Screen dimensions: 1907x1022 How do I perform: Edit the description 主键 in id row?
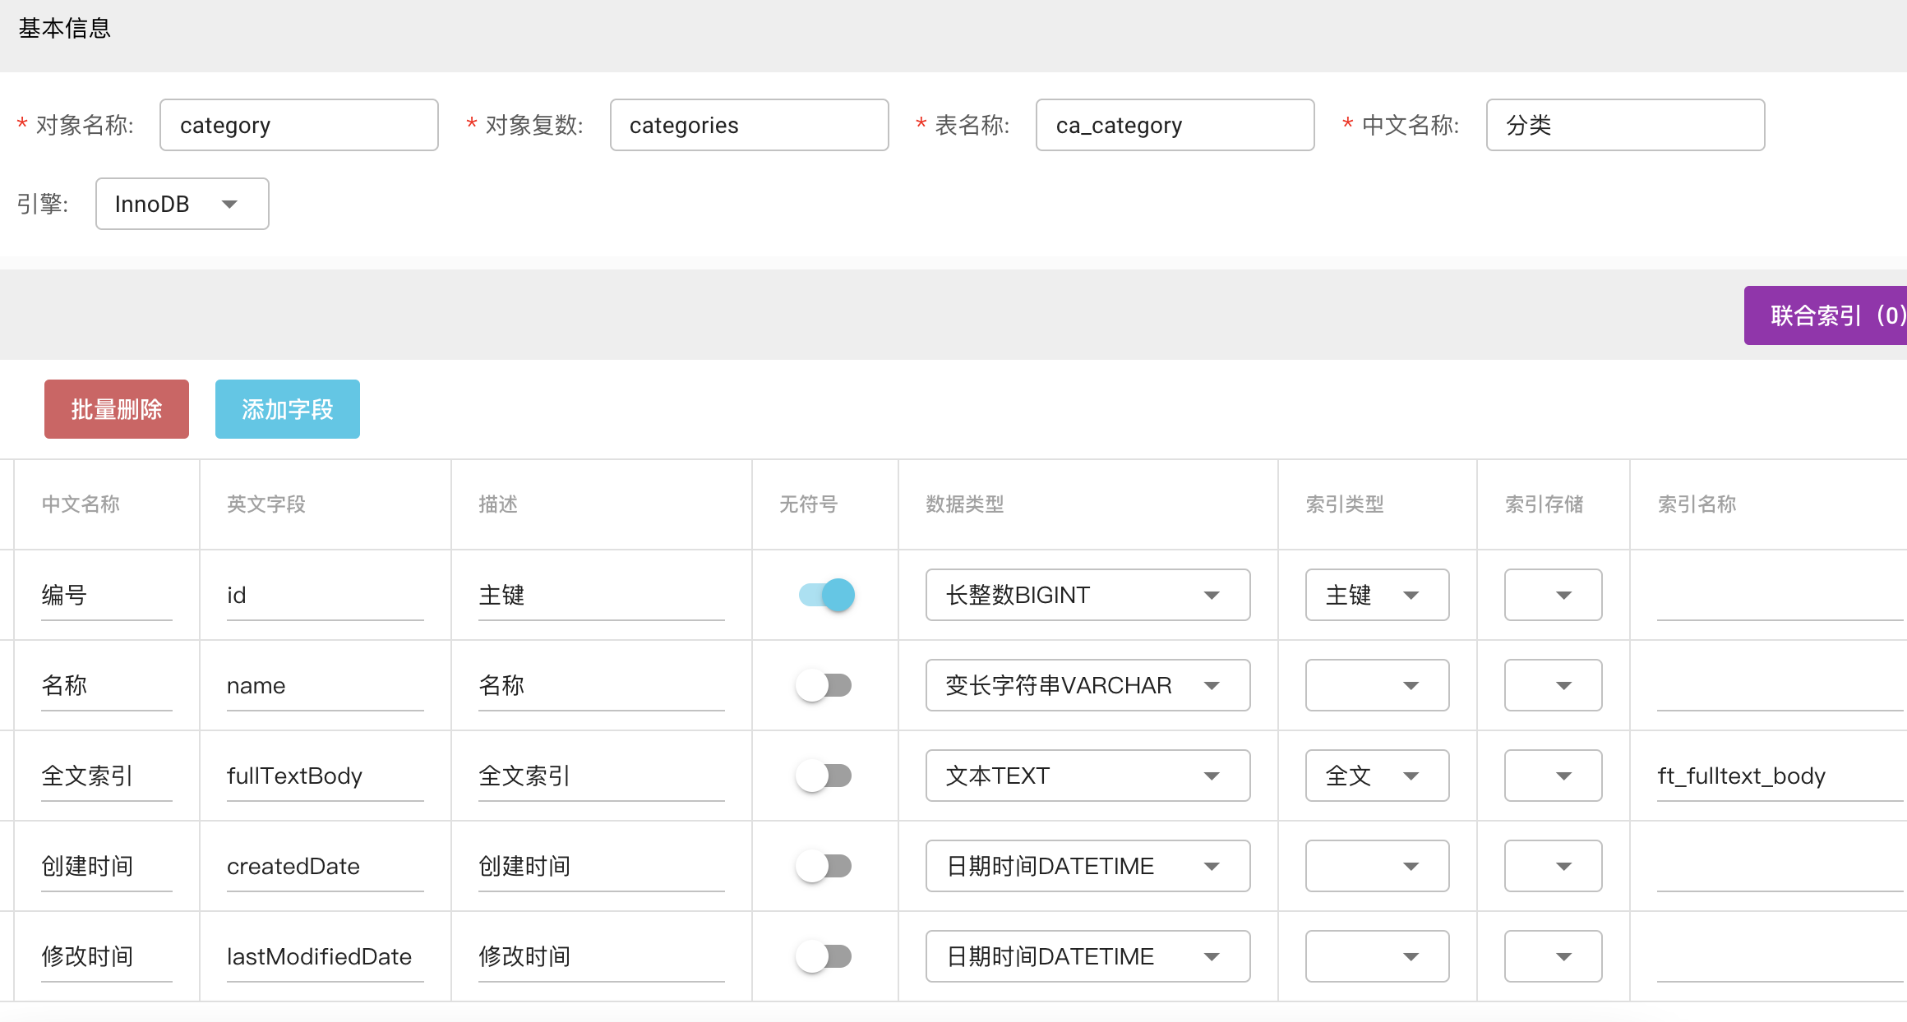pyautogui.click(x=601, y=595)
